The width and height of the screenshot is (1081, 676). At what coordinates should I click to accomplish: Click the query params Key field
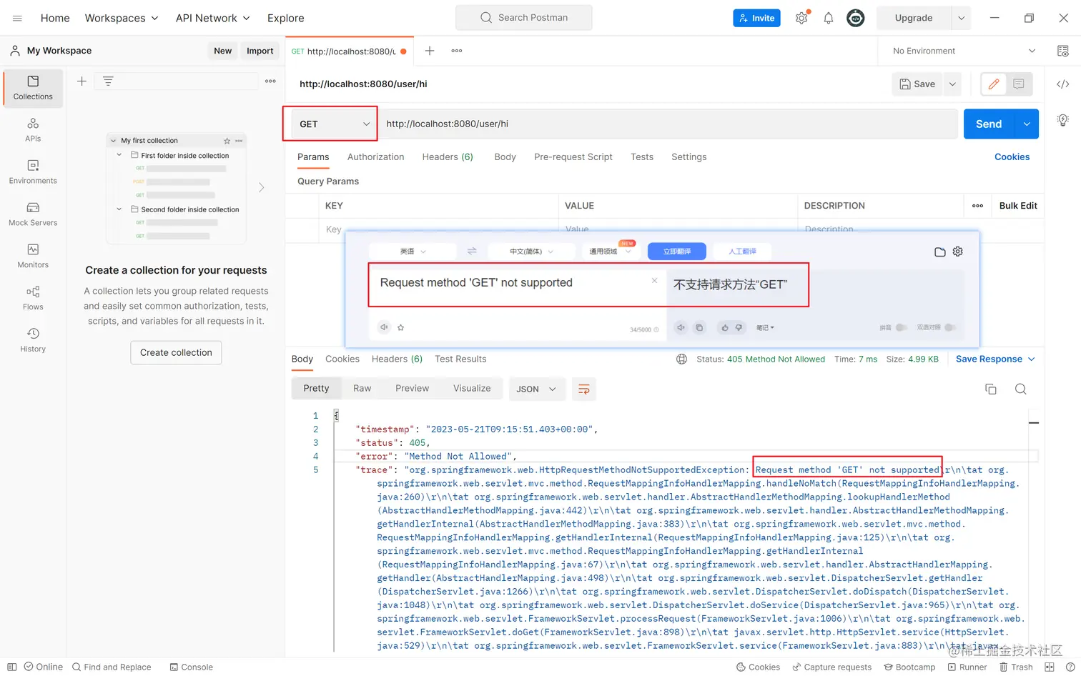(438, 229)
